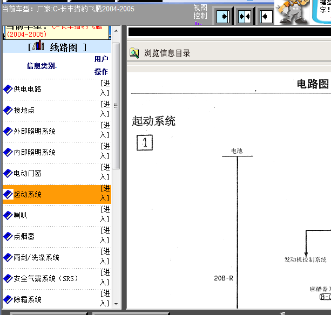Open 点烟器 via its [进入] link
Image resolution: width=331 pixels, height=315 pixels.
click(105, 235)
